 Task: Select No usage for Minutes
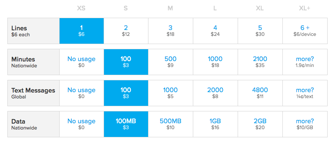(x=81, y=62)
